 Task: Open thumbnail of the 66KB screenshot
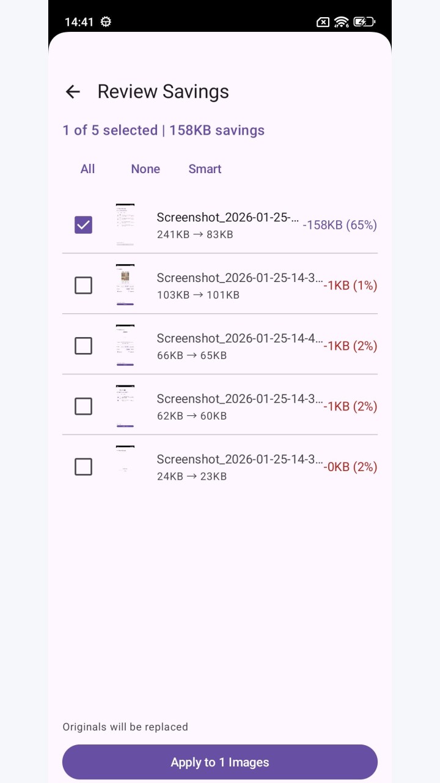pos(125,346)
